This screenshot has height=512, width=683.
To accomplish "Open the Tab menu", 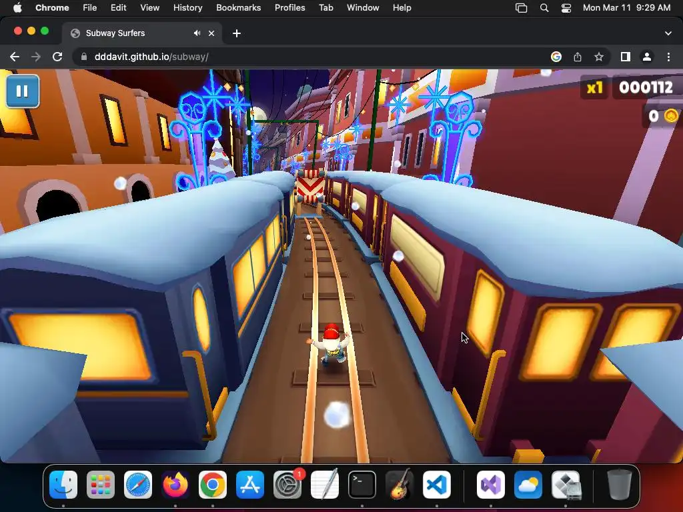I will coord(325,7).
